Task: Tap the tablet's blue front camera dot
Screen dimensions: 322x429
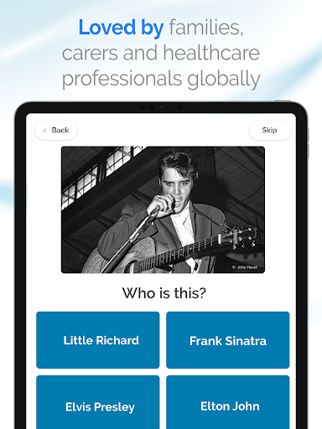Action: pos(162,106)
